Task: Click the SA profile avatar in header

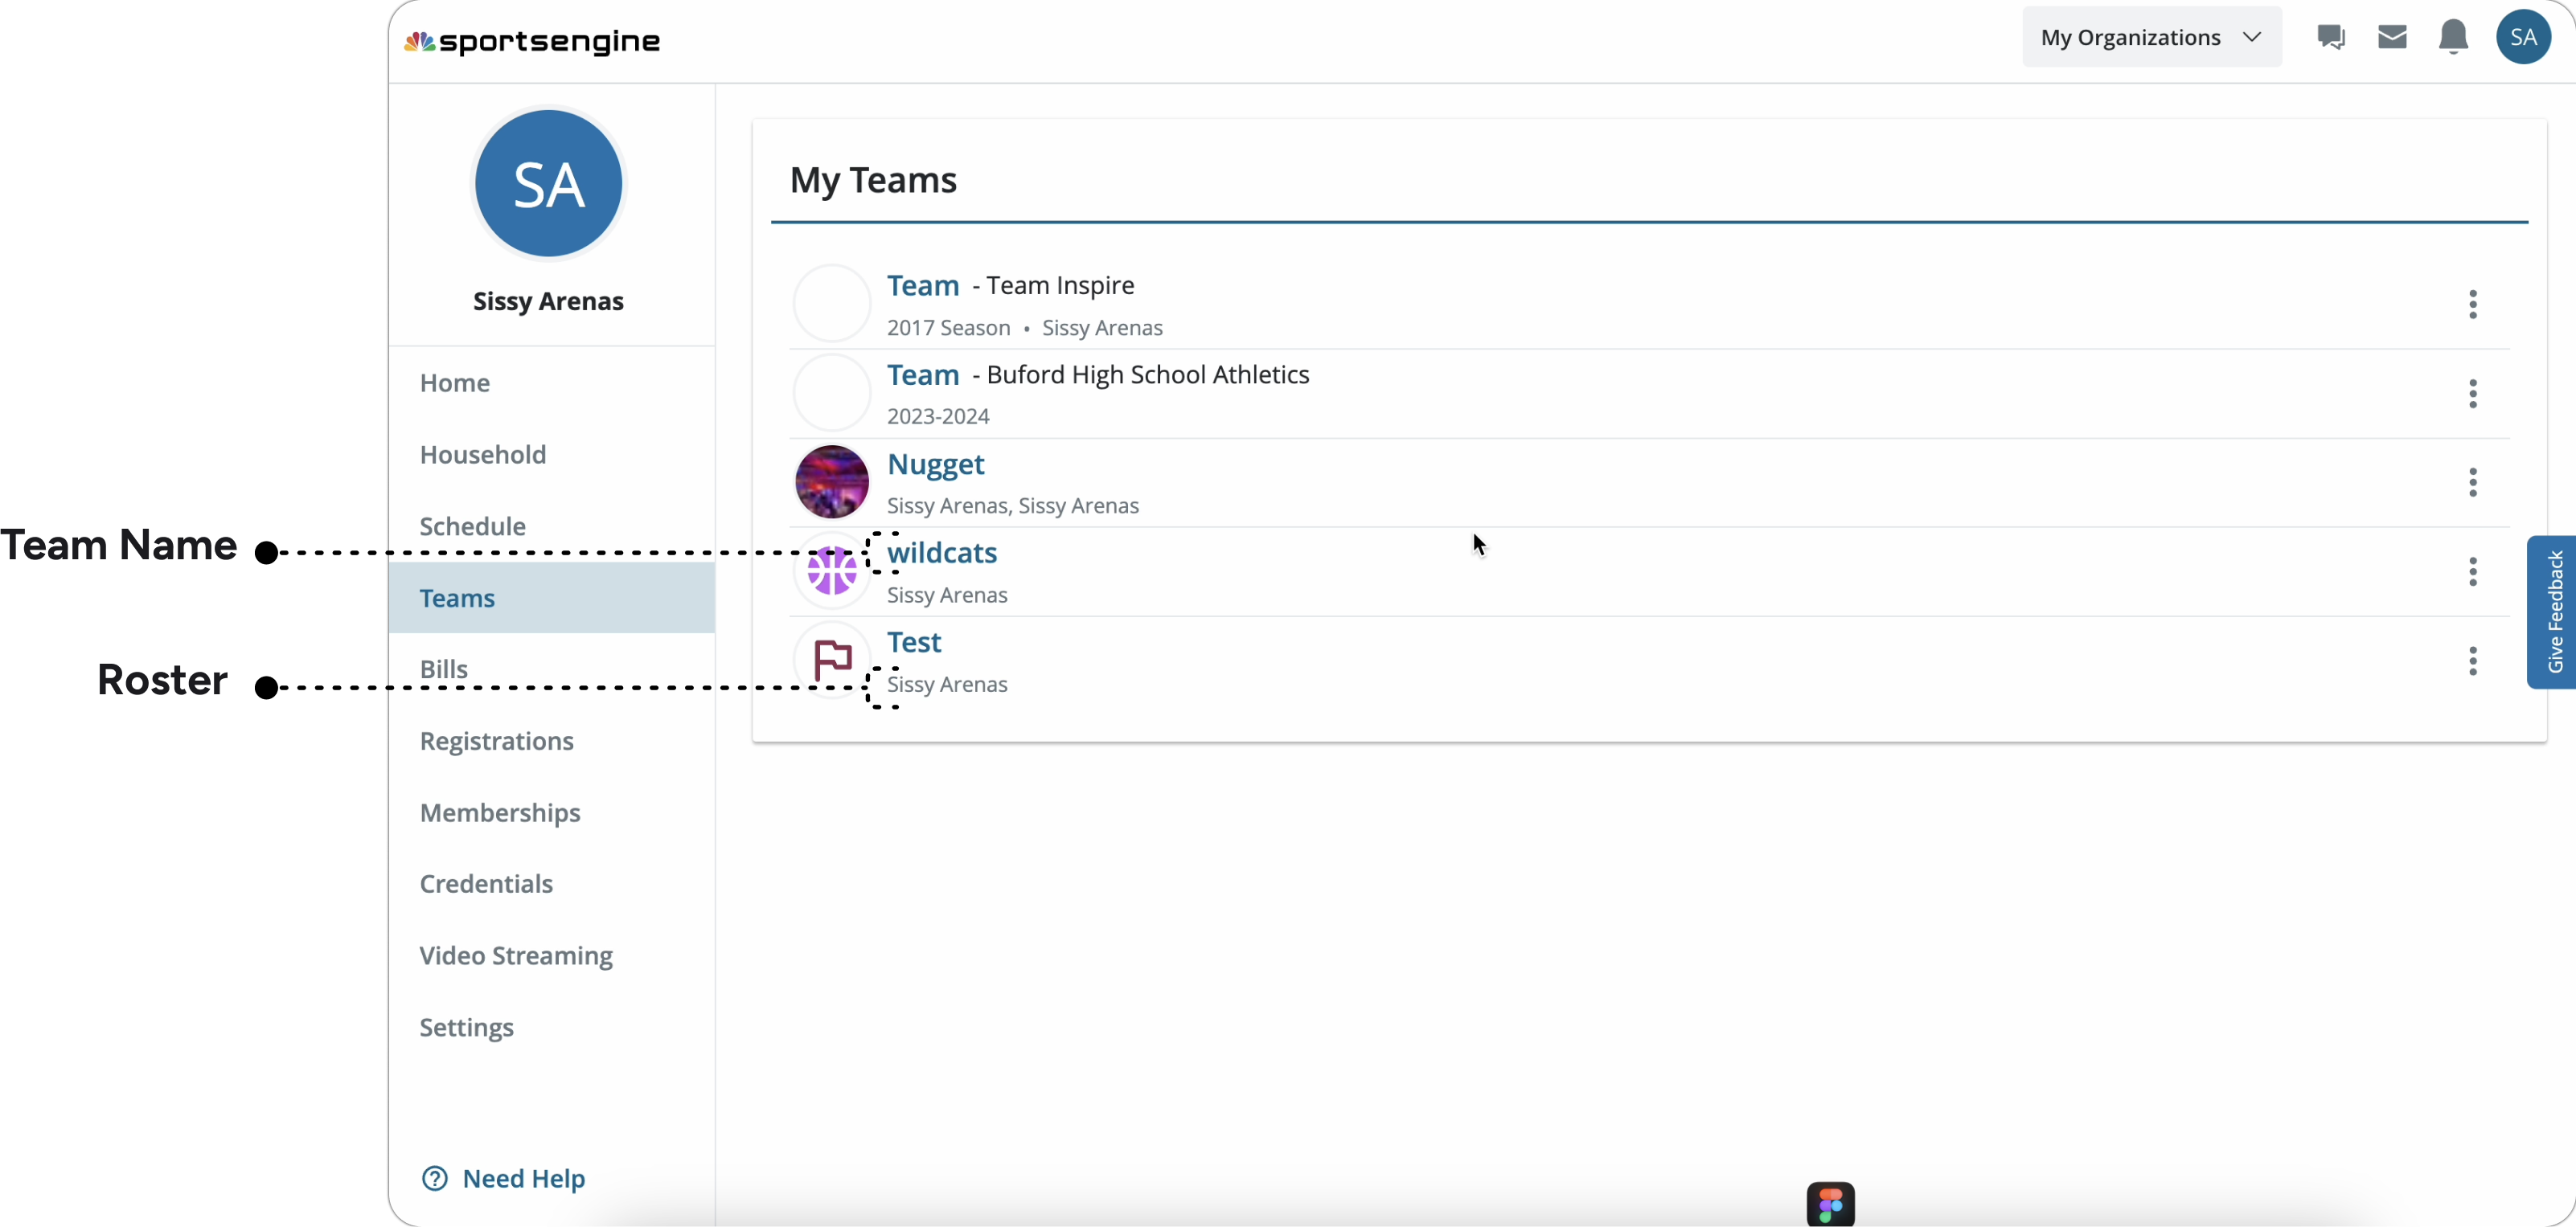Action: [x=2522, y=37]
